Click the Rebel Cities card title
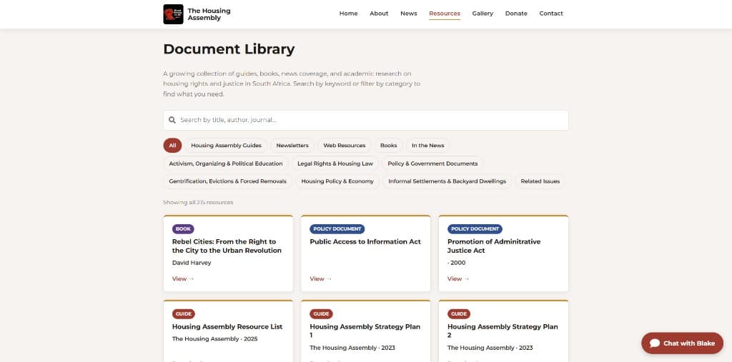 click(x=227, y=246)
